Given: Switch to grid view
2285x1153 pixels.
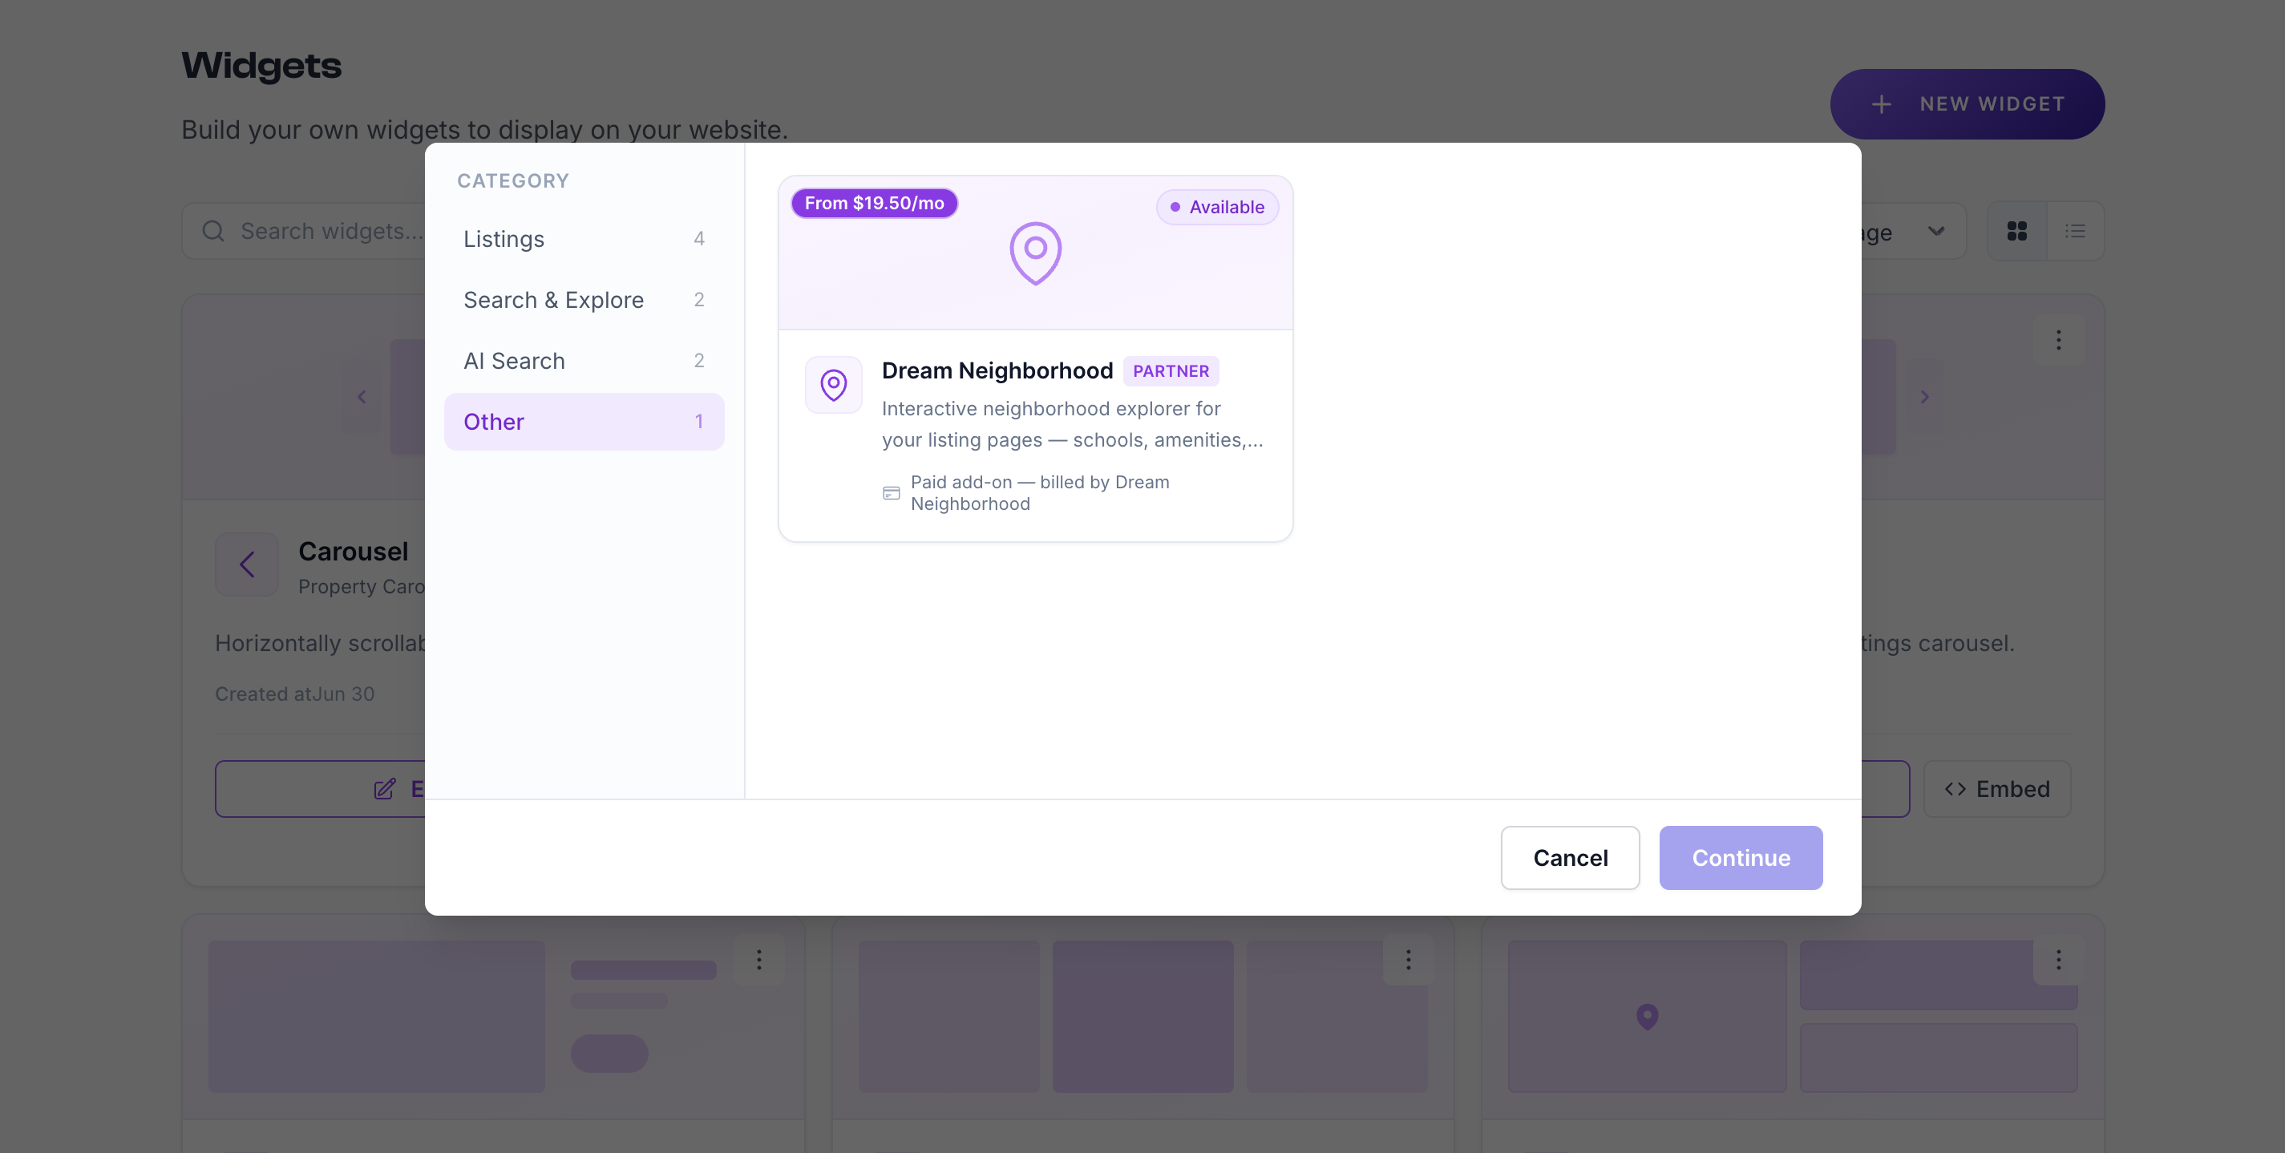Looking at the screenshot, I should [2016, 231].
